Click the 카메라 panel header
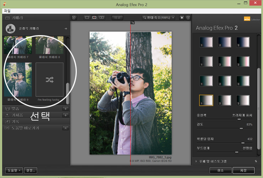The width and height of the screenshot is (263, 178). coord(36,18)
